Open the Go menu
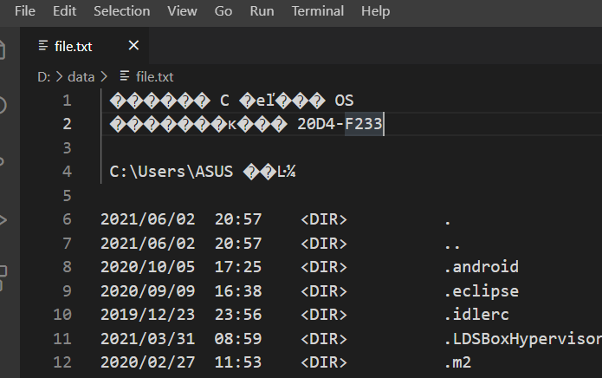The image size is (602, 378). click(x=223, y=11)
